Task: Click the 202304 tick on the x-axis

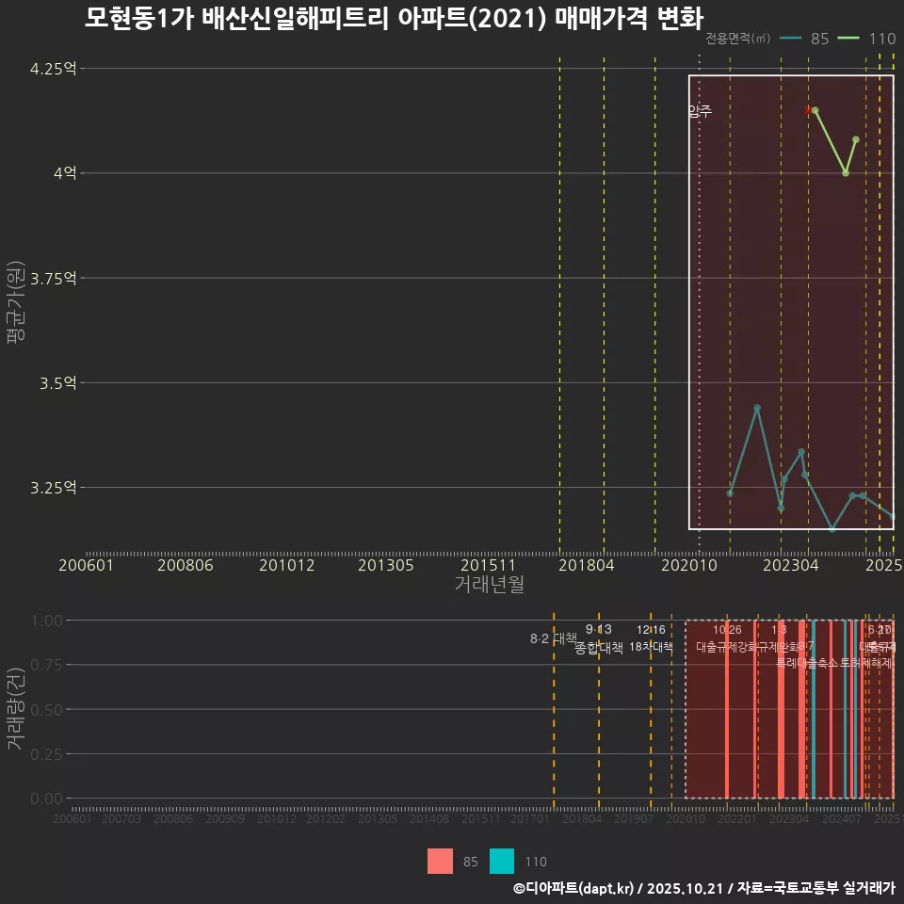Action: point(793,566)
